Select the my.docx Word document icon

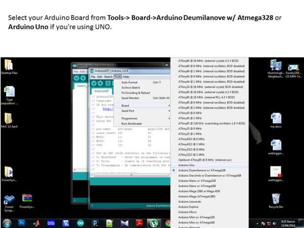pos(276,120)
